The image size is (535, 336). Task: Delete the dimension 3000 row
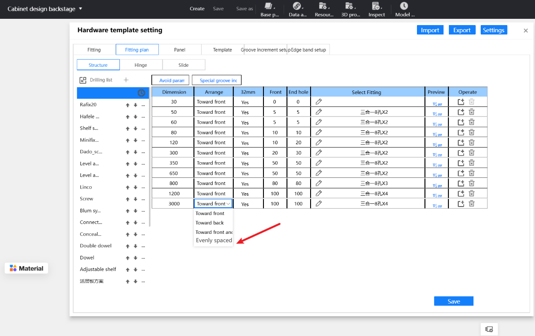(472, 203)
